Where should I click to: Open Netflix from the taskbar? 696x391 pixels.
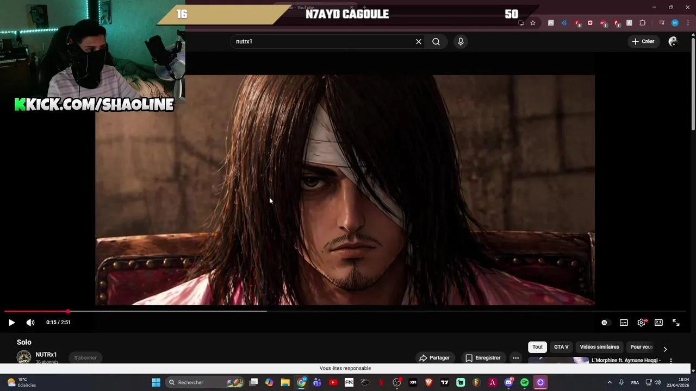pyautogui.click(x=381, y=382)
